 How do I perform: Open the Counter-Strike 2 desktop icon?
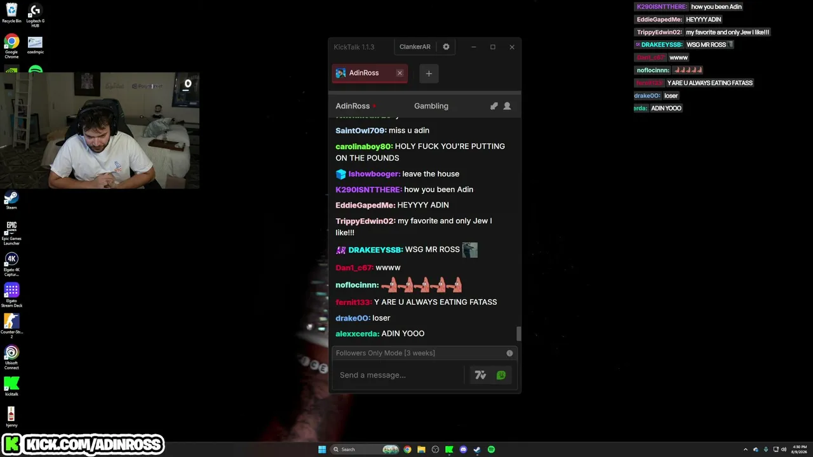tap(11, 326)
